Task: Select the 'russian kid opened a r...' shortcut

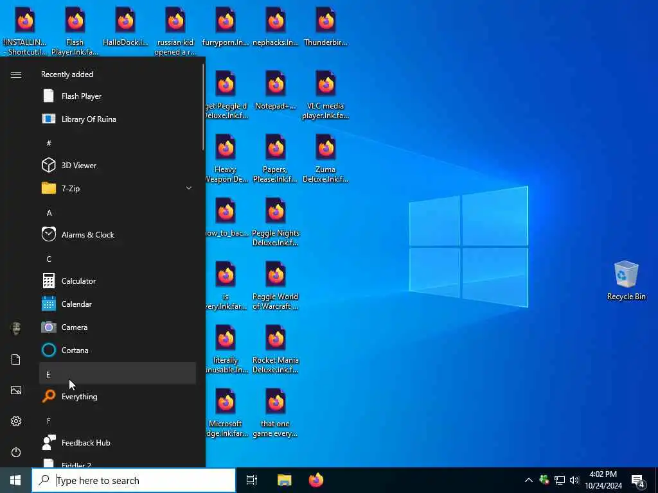Action: point(175,31)
